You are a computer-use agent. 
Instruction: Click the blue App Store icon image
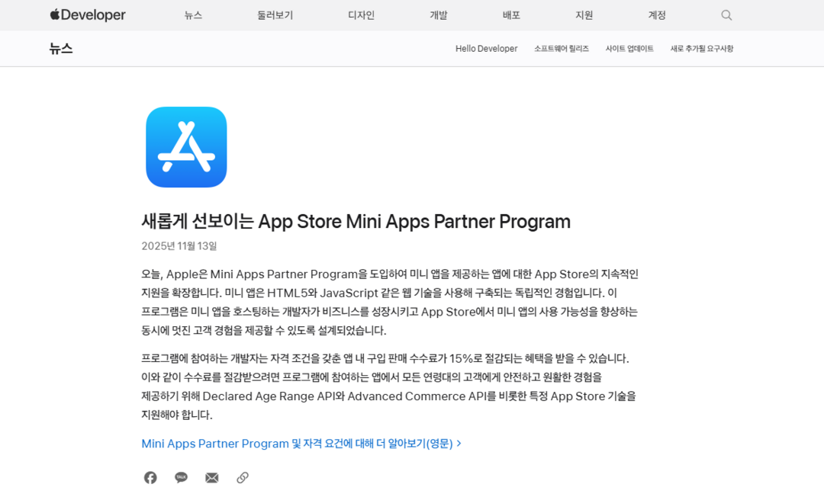click(x=186, y=147)
